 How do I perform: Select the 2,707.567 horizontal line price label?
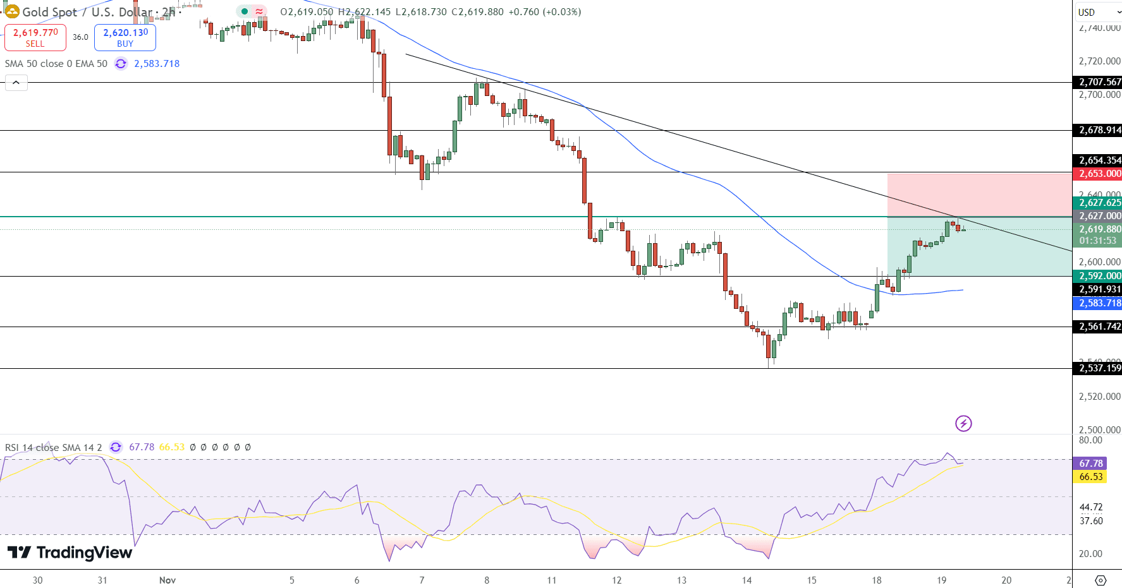(1097, 82)
